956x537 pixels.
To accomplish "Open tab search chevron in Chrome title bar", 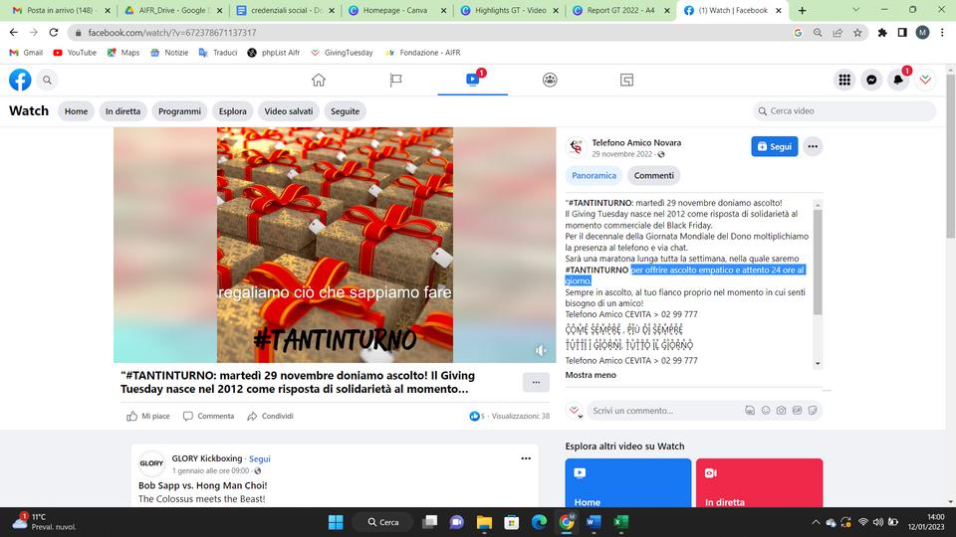I will (856, 10).
